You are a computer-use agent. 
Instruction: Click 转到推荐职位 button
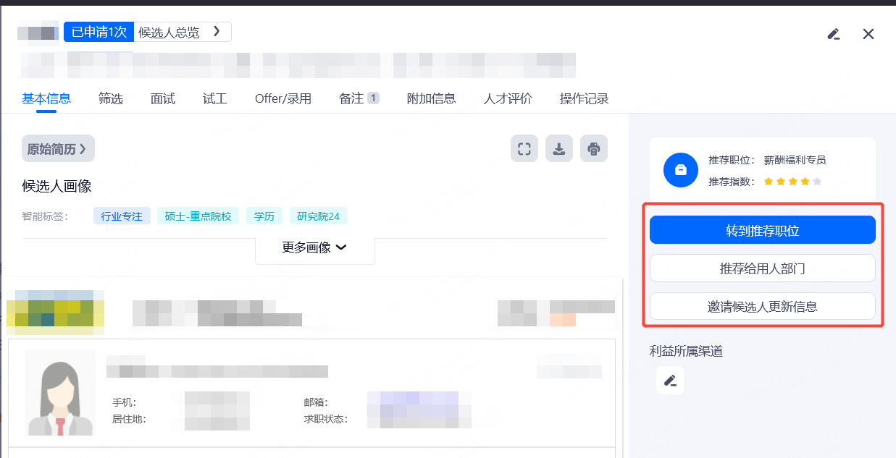click(x=762, y=231)
